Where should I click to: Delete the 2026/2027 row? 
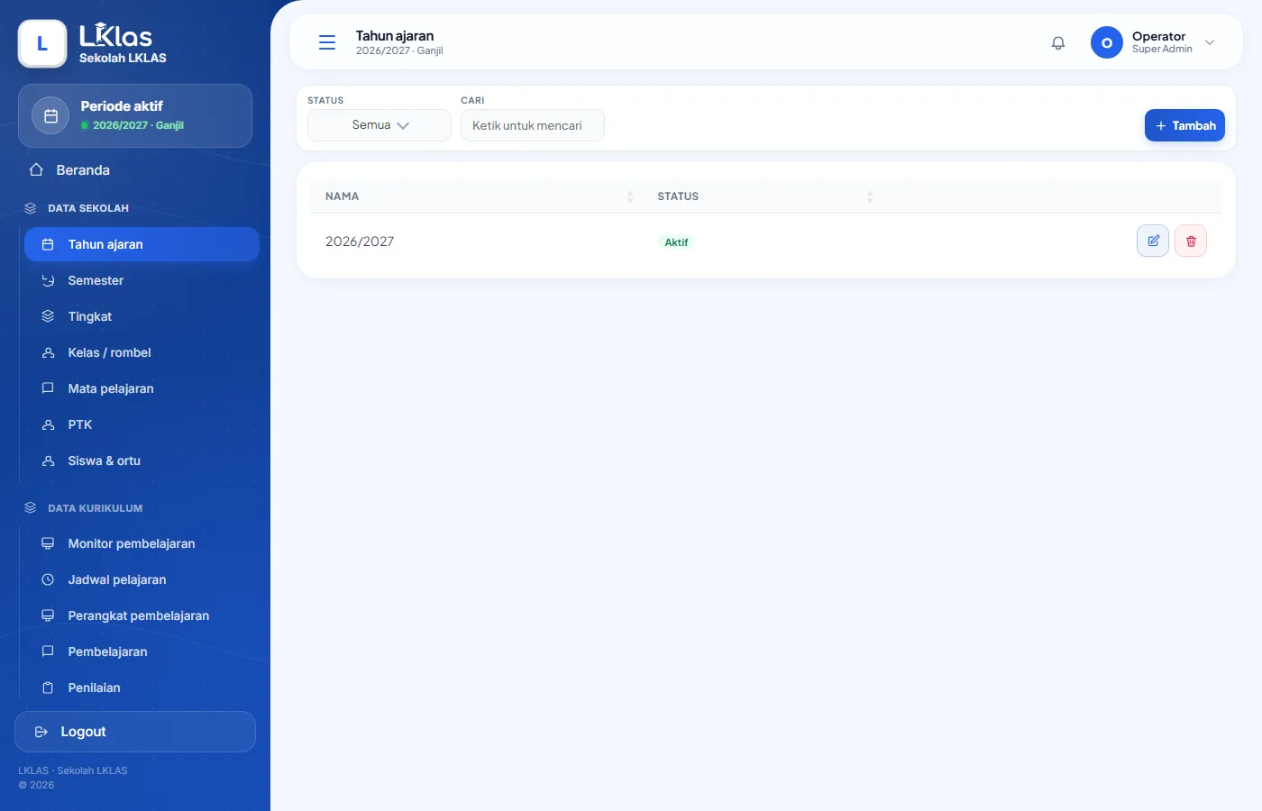(1191, 241)
